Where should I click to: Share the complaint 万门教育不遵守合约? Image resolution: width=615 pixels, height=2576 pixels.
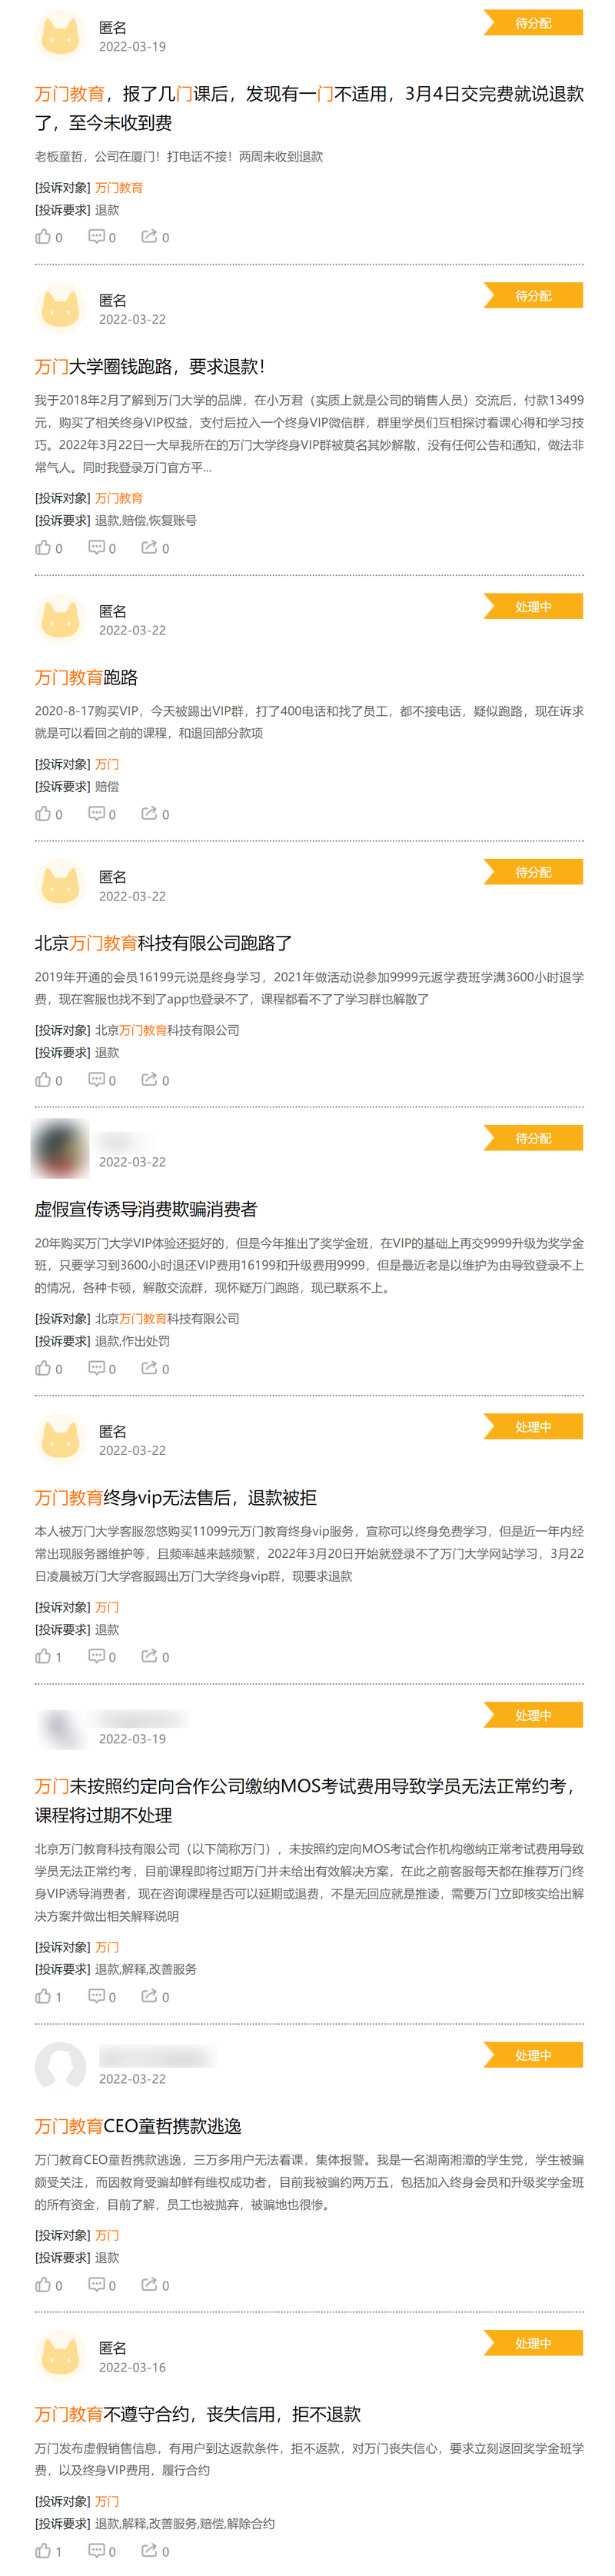coord(155,2551)
